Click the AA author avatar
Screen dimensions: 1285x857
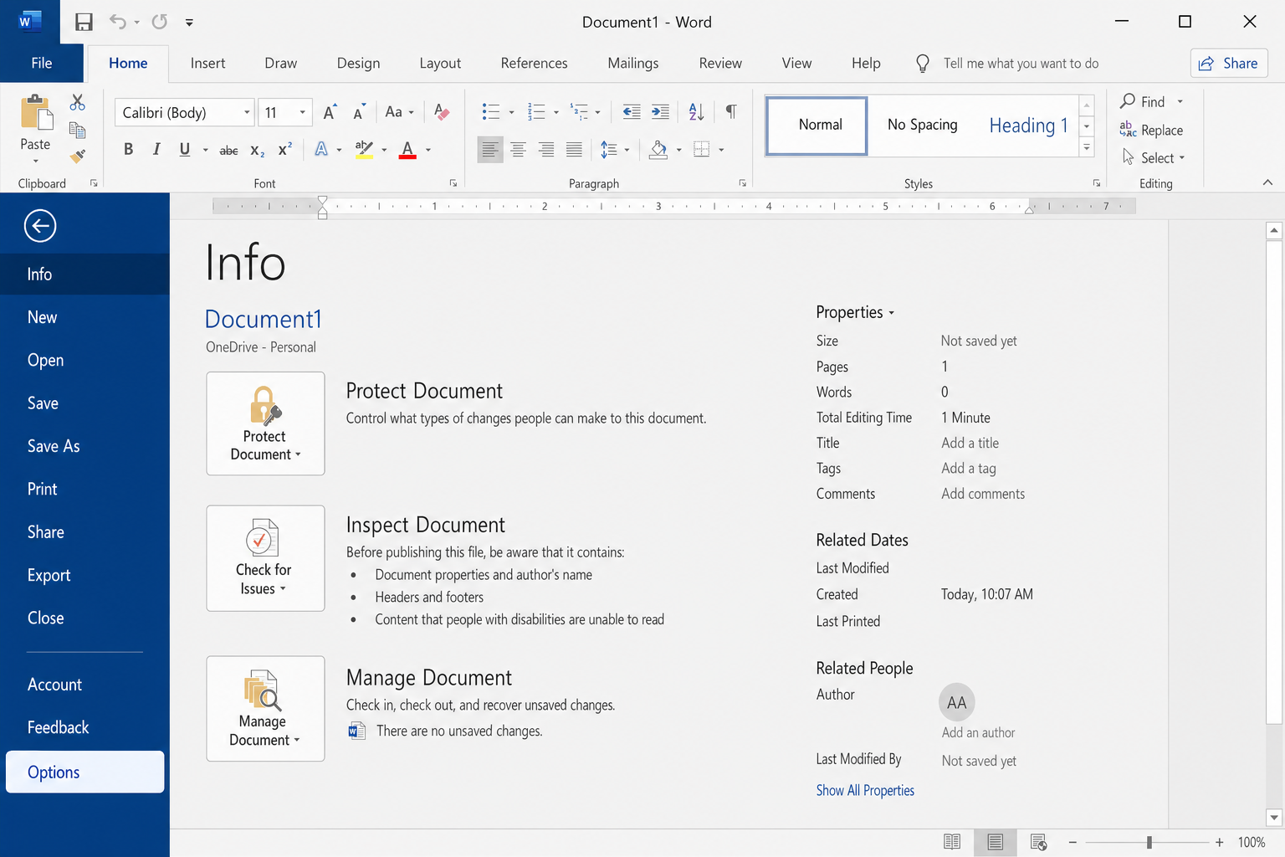point(957,703)
